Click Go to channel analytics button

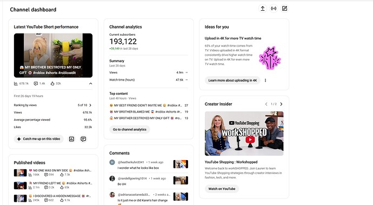tap(130, 129)
